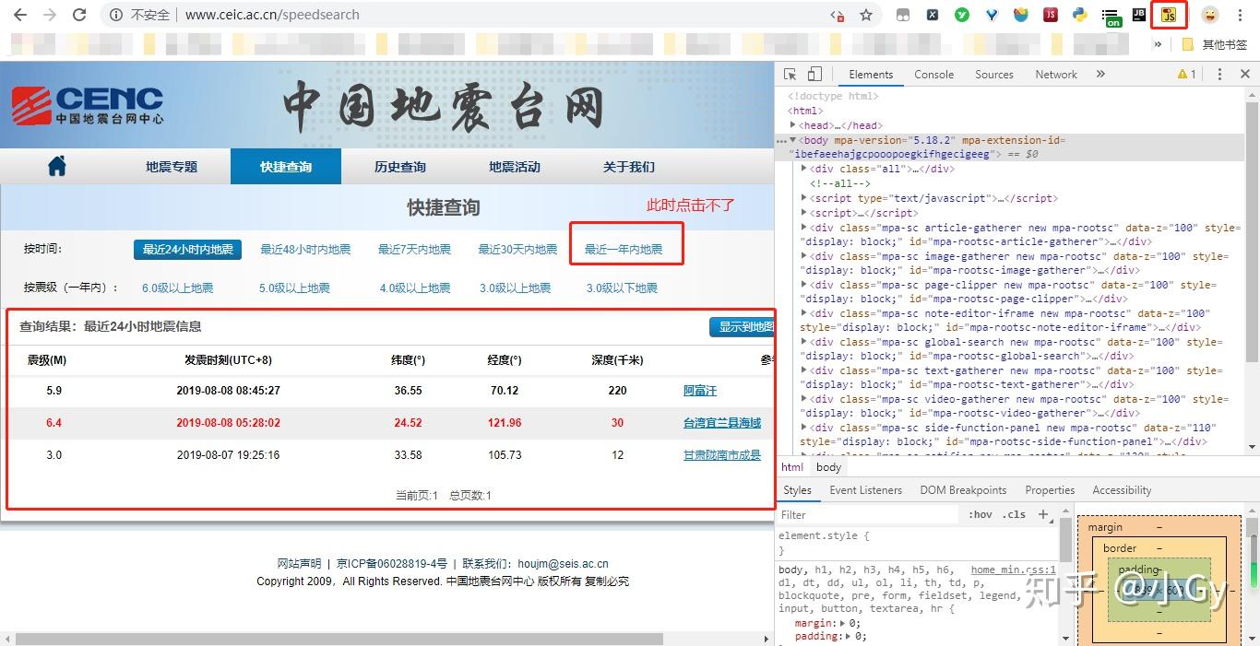This screenshot has width=1260, height=646.
Task: Open the 台湾宜兰县海域 location link
Action: click(x=722, y=423)
